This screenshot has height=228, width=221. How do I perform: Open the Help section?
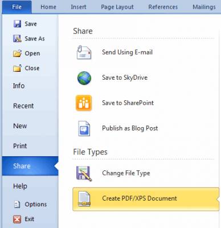pos(20,186)
